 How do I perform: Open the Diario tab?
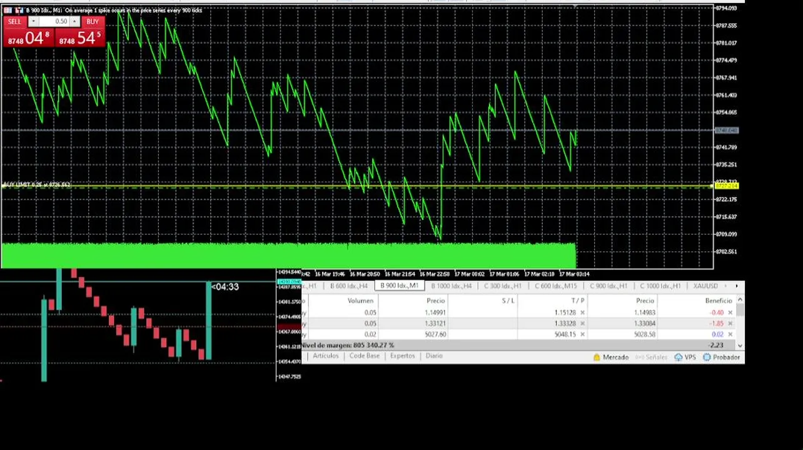[x=433, y=356]
